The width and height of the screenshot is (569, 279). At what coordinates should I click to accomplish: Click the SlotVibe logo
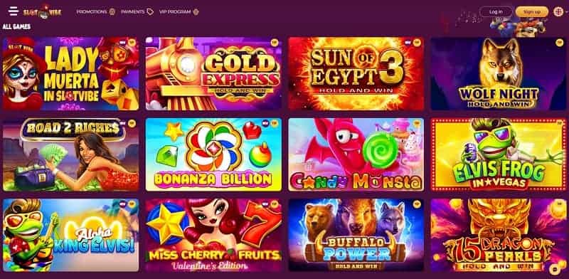tap(43, 11)
